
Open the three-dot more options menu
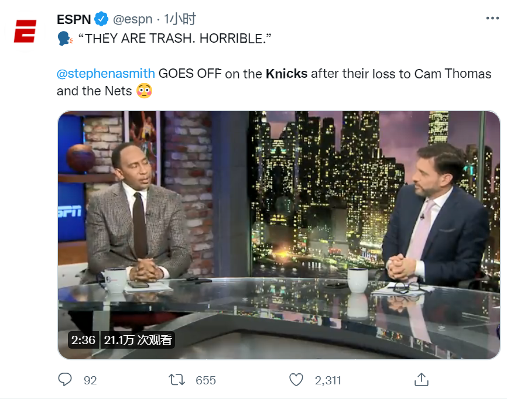(492, 18)
